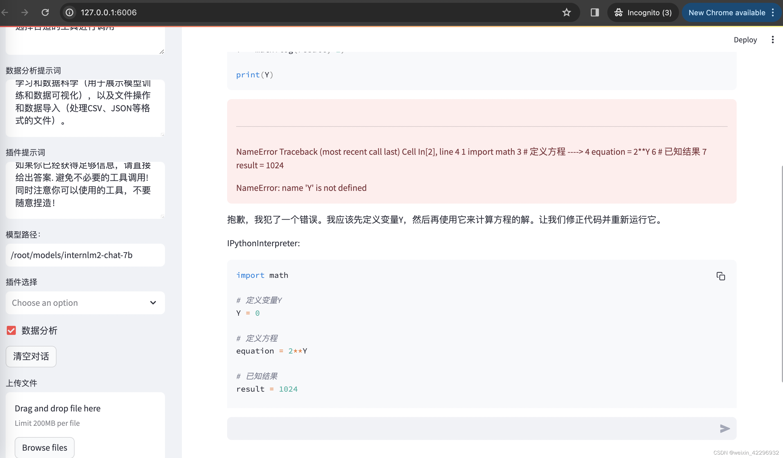The height and width of the screenshot is (458, 783).
Task: Uncheck the 数据分析 checkbox
Action: (11, 330)
